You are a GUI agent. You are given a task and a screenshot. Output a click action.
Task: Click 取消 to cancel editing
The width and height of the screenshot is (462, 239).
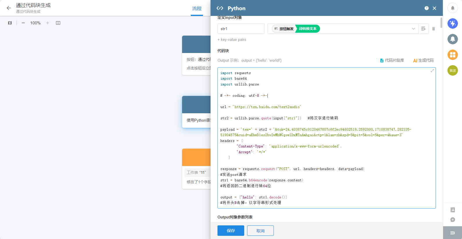pyautogui.click(x=260, y=231)
